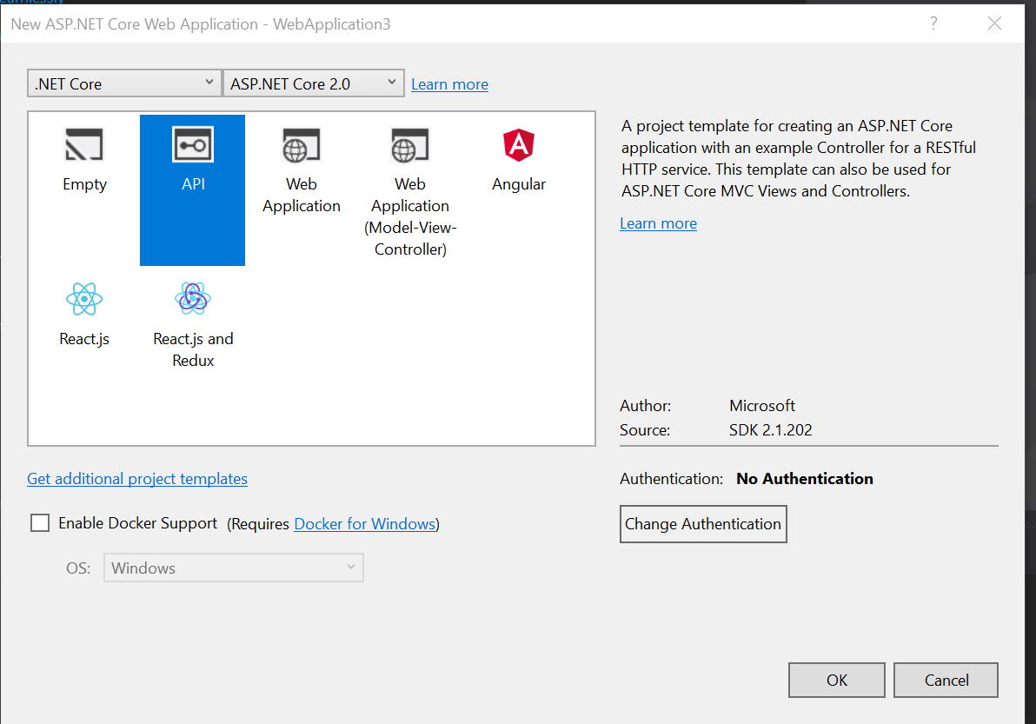Choose the React.js and Redux template
1036x724 pixels.
192,309
